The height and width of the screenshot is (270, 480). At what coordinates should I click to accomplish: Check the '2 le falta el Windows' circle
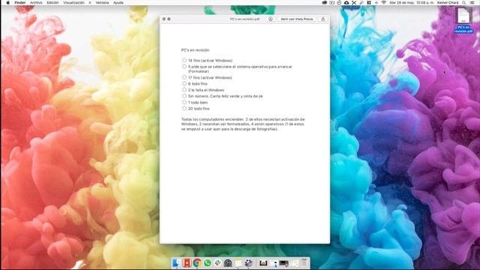point(184,90)
